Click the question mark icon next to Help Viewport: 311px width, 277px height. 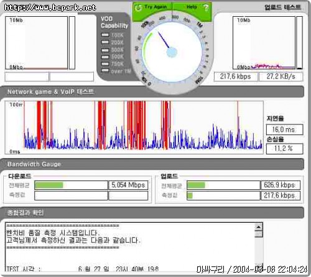tap(206, 8)
